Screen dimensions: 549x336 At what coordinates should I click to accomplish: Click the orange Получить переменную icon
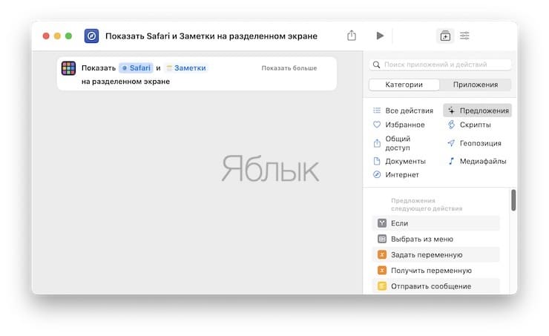coord(382,271)
